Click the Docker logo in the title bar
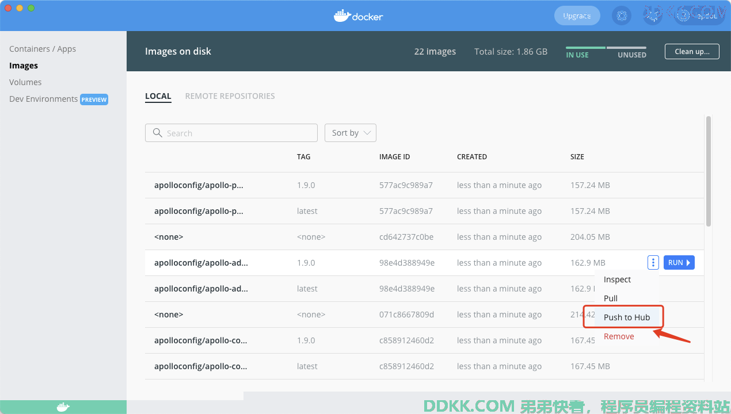 point(358,16)
